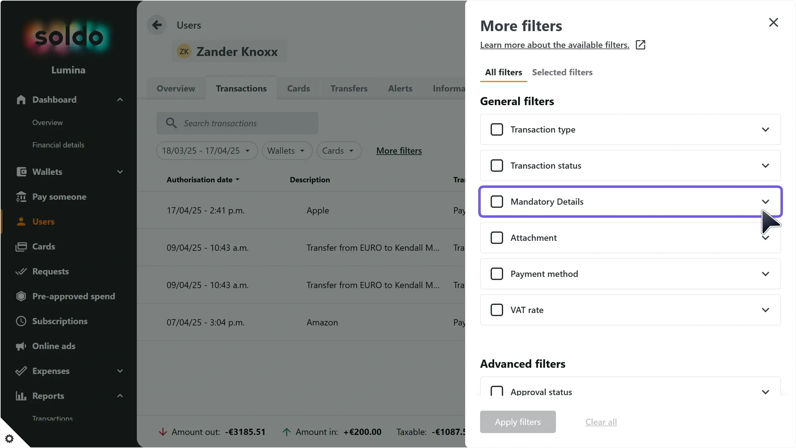Open the Online ads megaphone icon
Image resolution: width=796 pixels, height=448 pixels.
21,346
